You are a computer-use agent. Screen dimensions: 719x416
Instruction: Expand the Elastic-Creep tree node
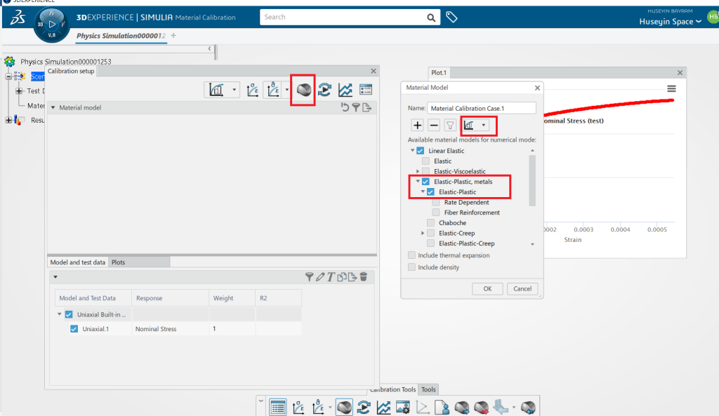[x=423, y=233]
